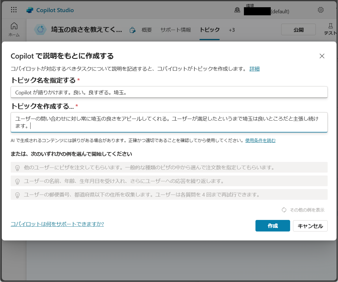The width and height of the screenshot is (338, 282).
Task: Select the ユーザーの名前、年齢、生年月日 example
Action: [x=169, y=181]
